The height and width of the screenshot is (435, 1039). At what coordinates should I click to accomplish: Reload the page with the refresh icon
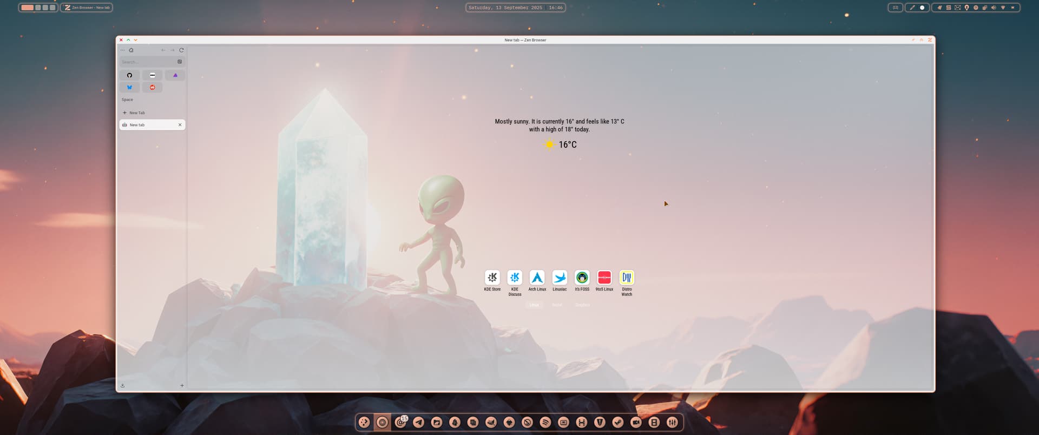pos(181,50)
